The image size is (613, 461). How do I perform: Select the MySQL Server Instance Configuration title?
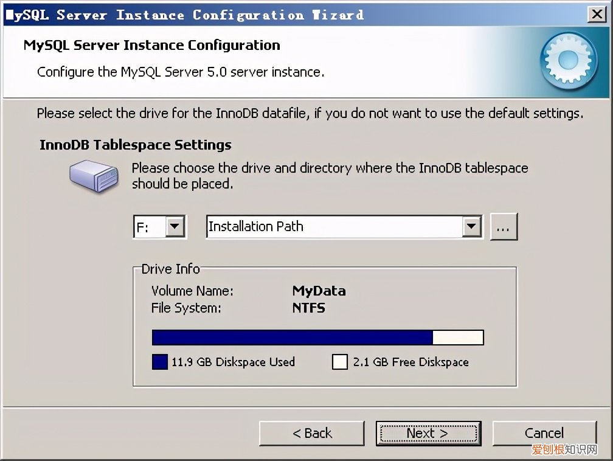click(x=151, y=45)
